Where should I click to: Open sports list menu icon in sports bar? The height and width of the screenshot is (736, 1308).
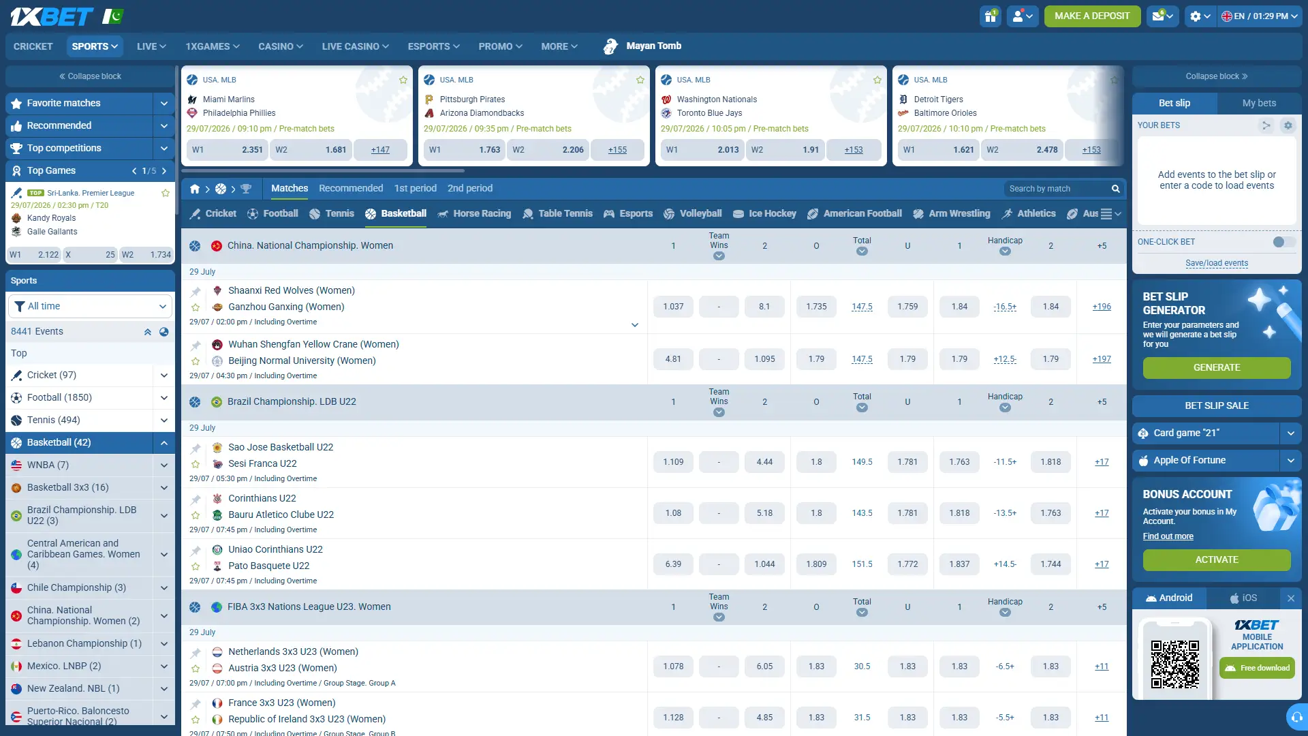point(1110,214)
